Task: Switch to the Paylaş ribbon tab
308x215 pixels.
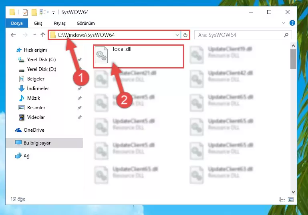Action: [x=60, y=23]
